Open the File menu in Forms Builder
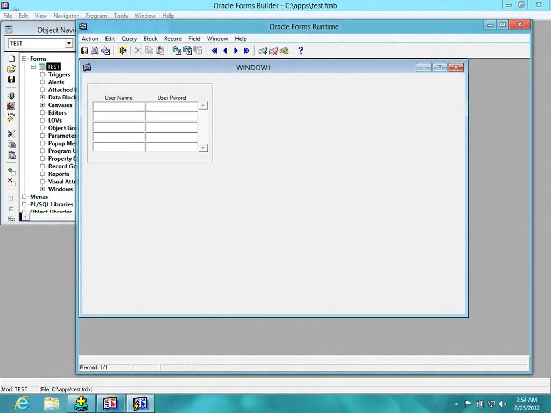The height and width of the screenshot is (413, 551). pyautogui.click(x=8, y=16)
